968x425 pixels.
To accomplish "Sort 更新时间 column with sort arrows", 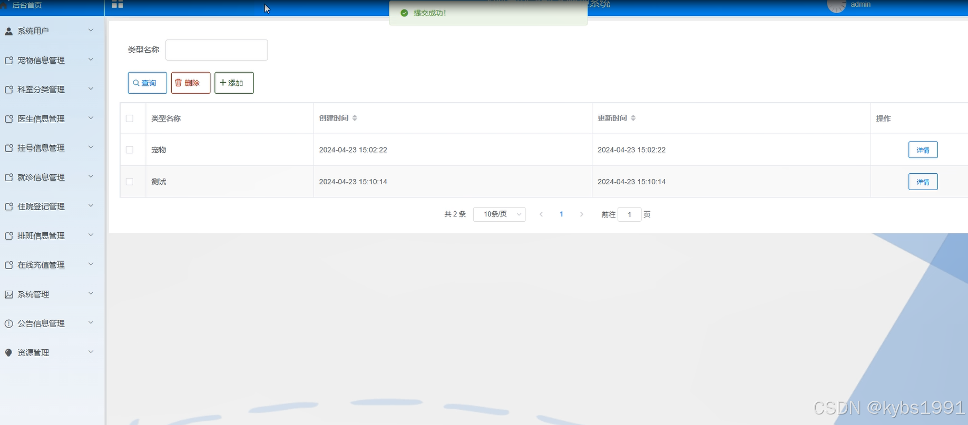I will pos(633,118).
